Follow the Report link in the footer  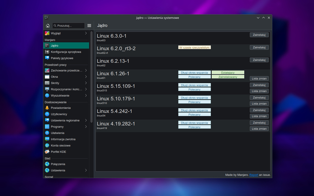click(x=254, y=175)
